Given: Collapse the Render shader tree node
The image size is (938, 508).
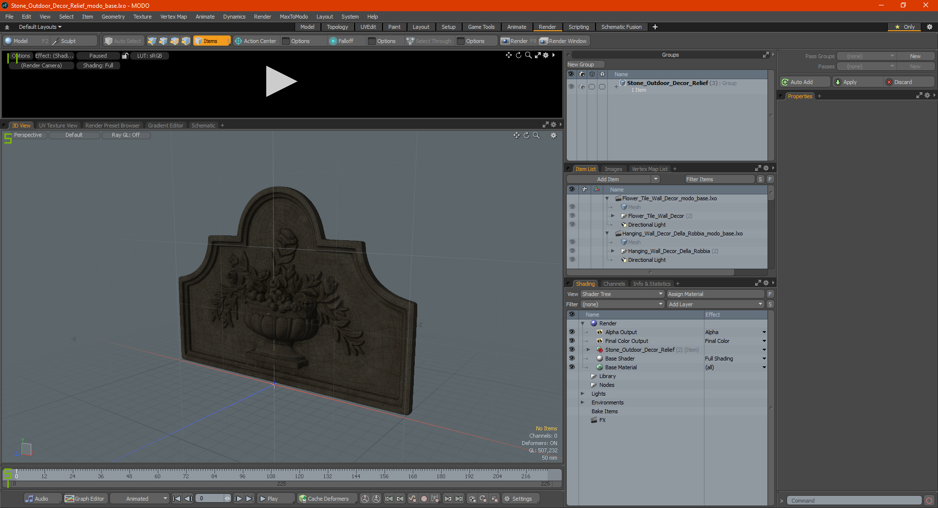Looking at the screenshot, I should 583,323.
